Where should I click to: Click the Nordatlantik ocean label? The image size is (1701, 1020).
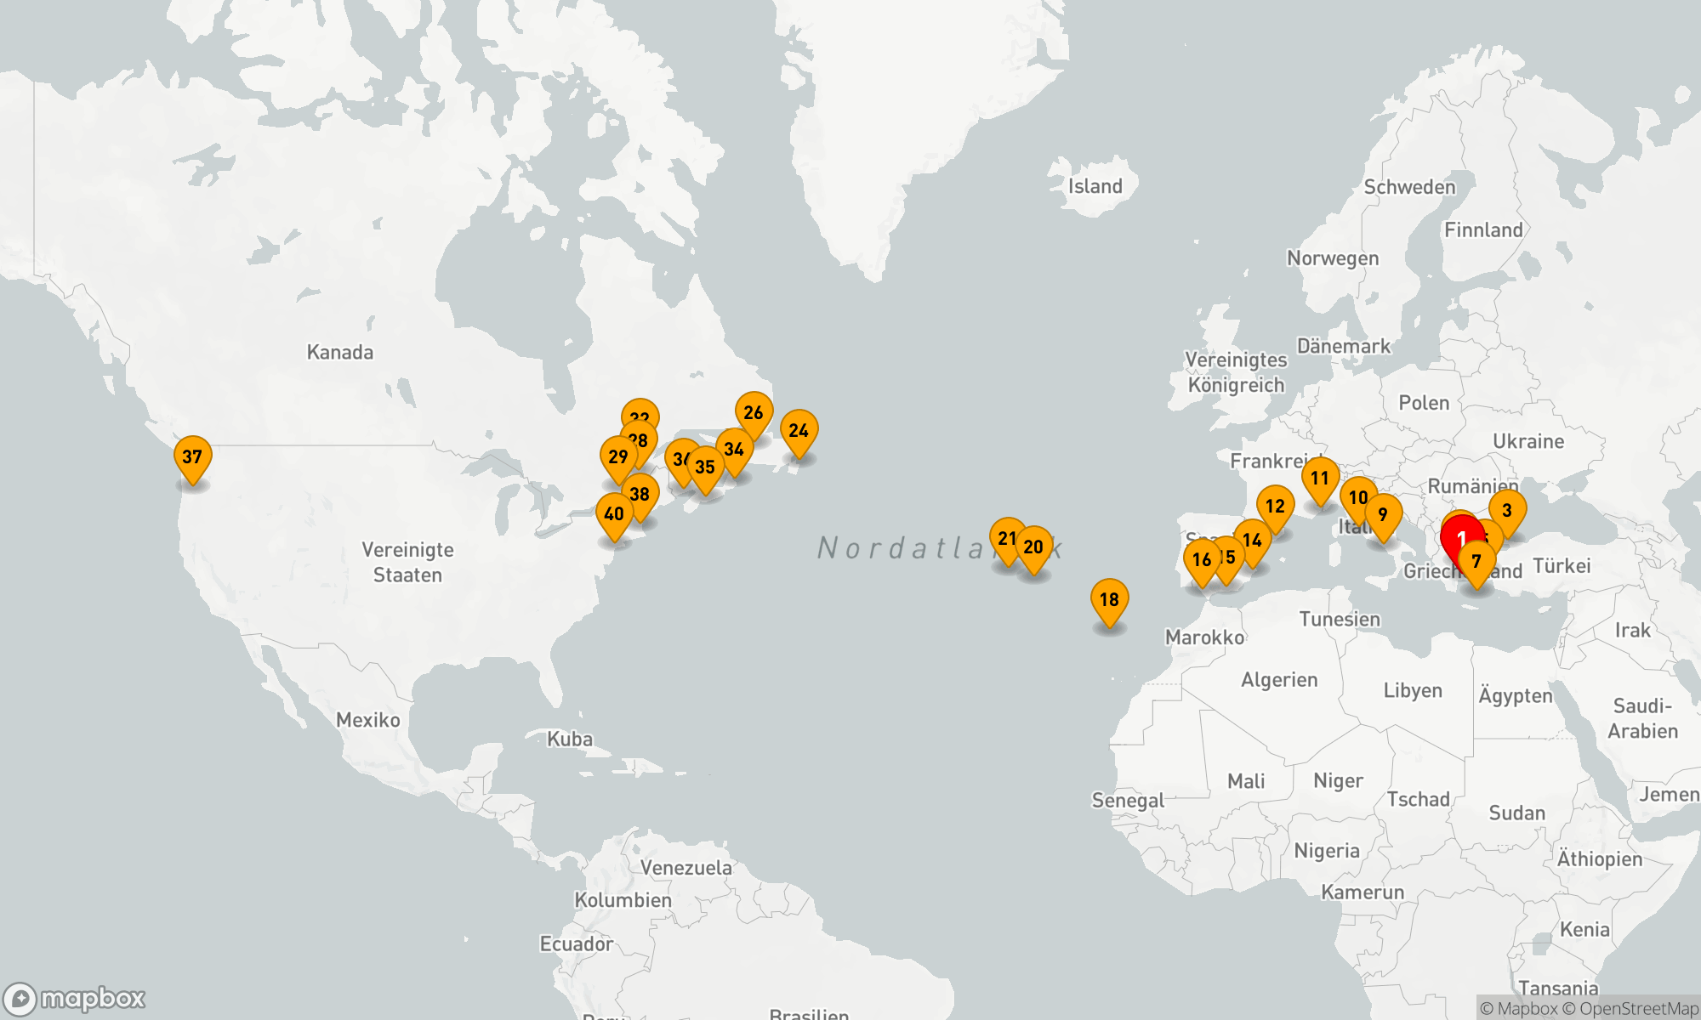coord(940,548)
